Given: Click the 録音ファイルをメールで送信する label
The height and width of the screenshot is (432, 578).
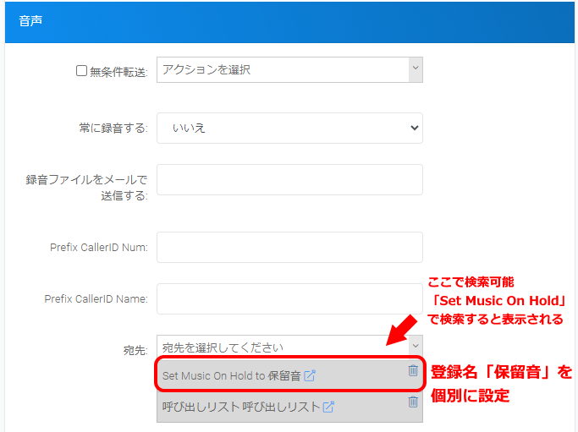Looking at the screenshot, I should 86,188.
